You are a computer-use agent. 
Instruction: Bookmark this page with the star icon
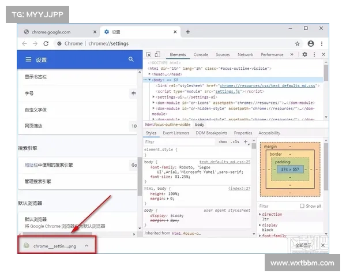pos(297,43)
